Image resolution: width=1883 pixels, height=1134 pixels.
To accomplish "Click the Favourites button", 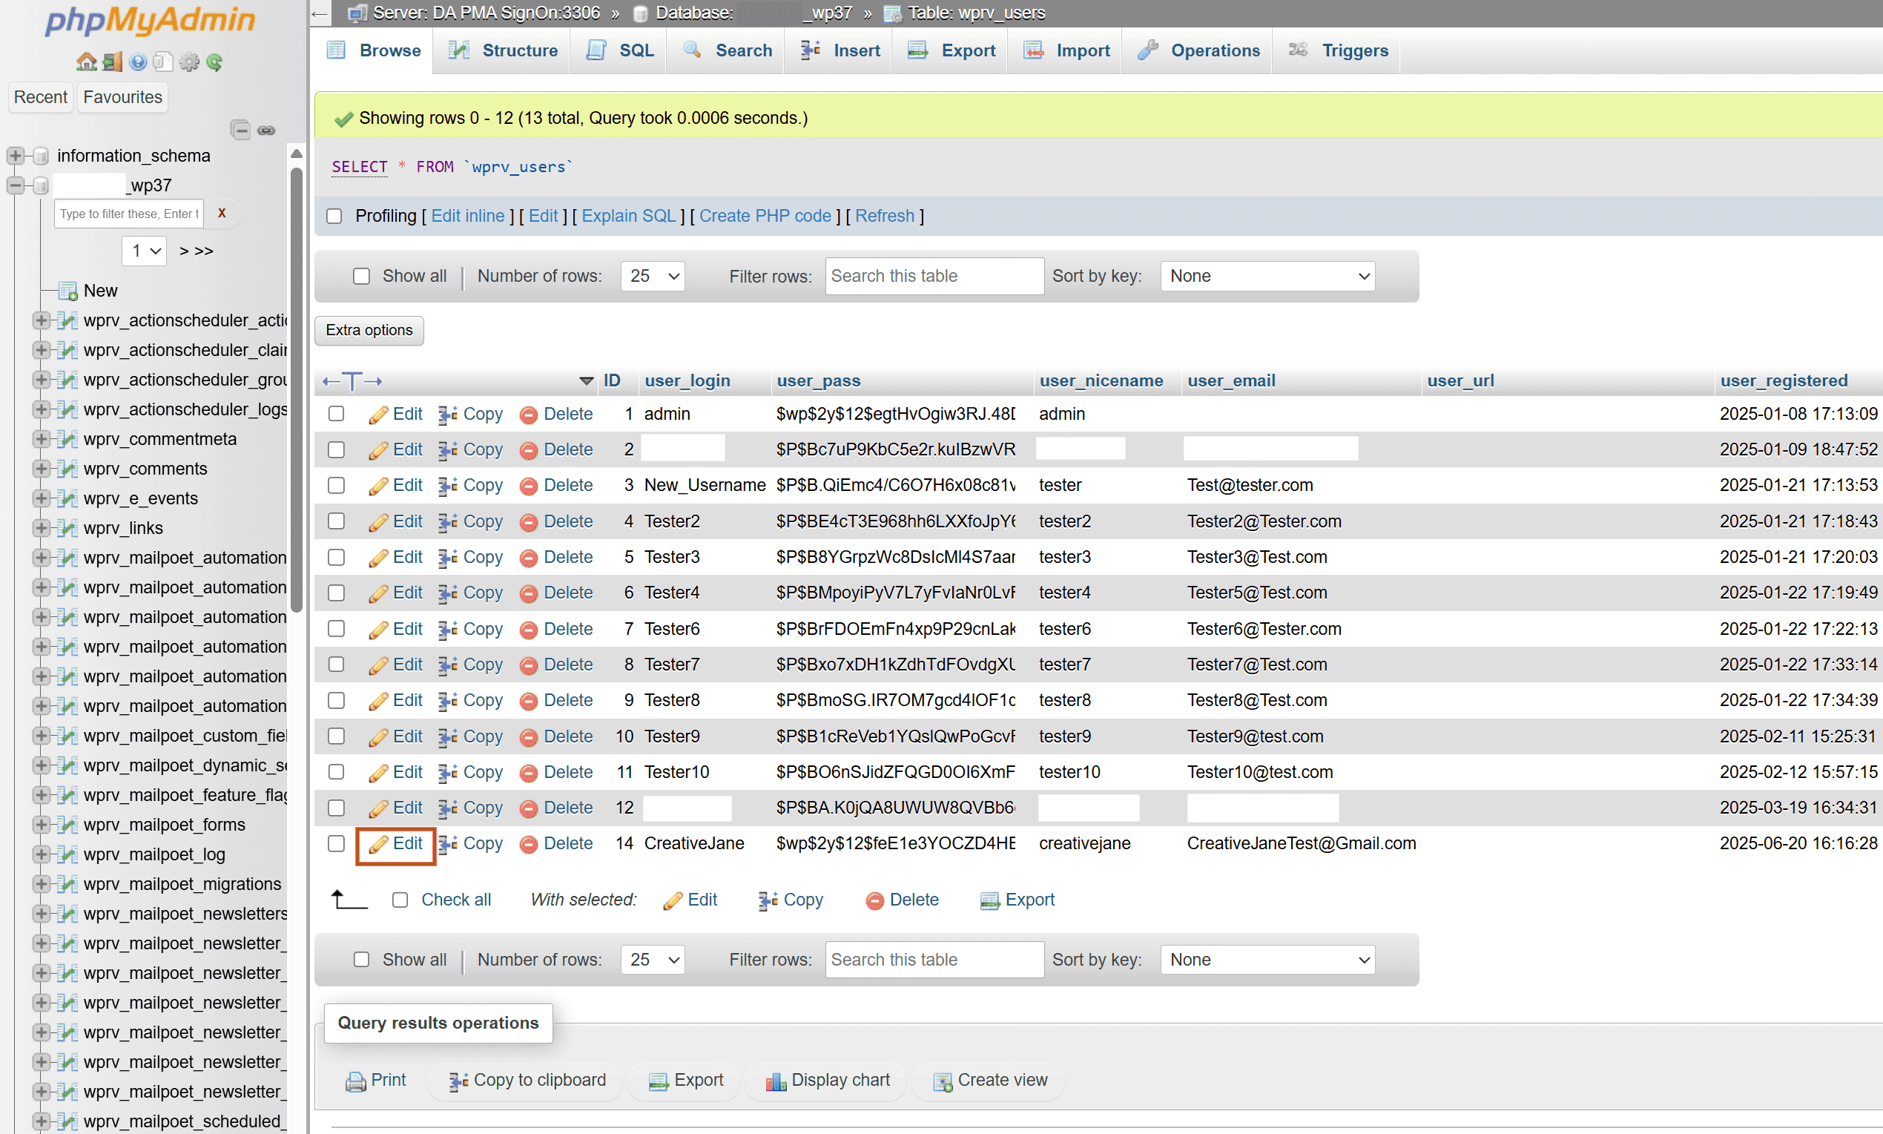I will coord(122,97).
